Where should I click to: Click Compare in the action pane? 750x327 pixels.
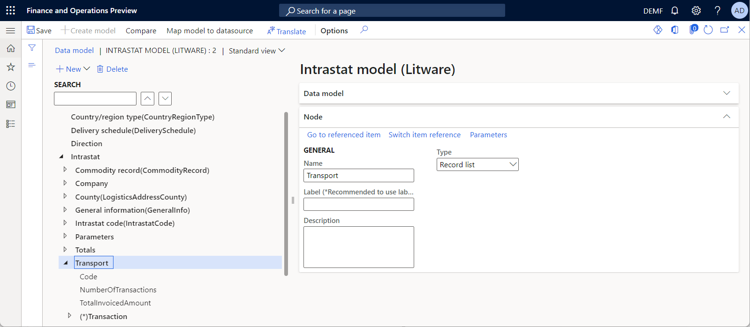(141, 30)
